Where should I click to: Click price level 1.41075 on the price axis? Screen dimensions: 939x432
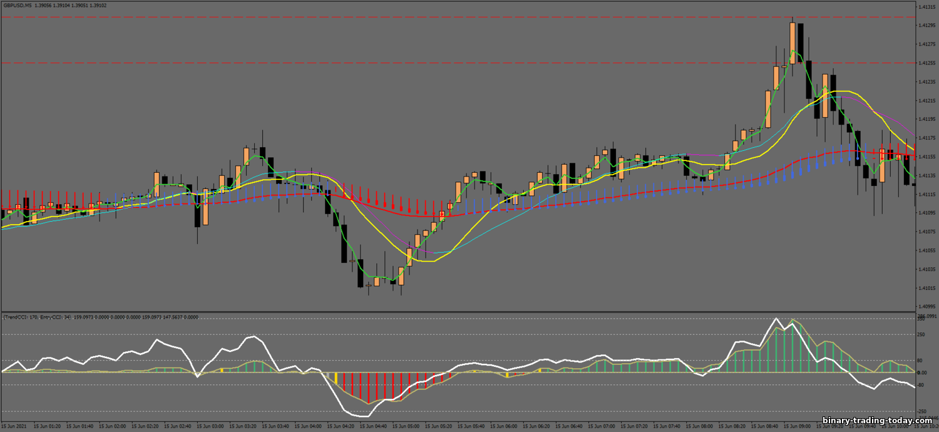tap(926, 232)
